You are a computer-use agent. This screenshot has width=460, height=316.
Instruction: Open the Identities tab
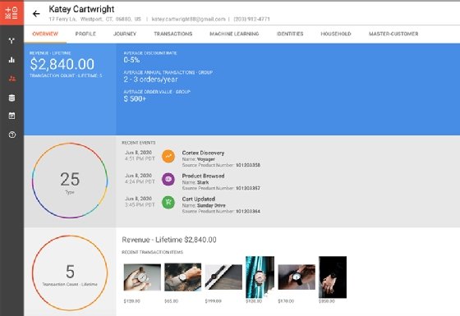tap(290, 34)
